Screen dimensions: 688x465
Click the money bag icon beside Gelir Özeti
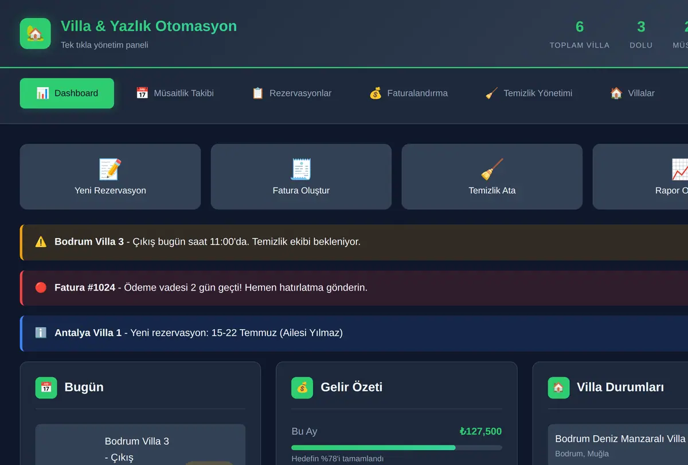click(302, 388)
